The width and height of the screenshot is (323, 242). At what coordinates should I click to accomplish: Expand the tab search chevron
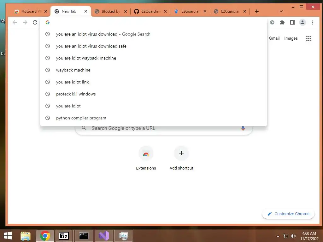tap(281, 11)
